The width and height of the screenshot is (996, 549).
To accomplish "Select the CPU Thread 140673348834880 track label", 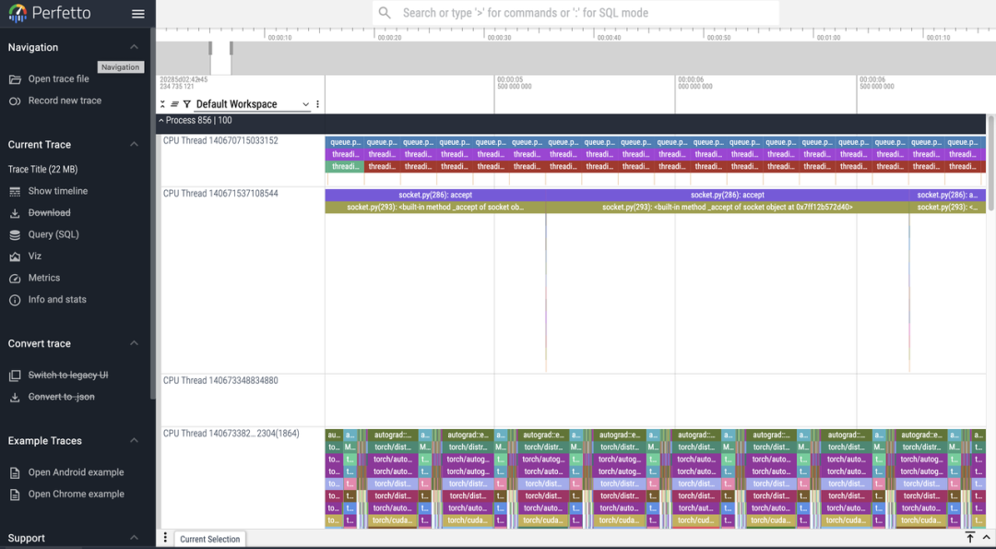I will pos(220,380).
